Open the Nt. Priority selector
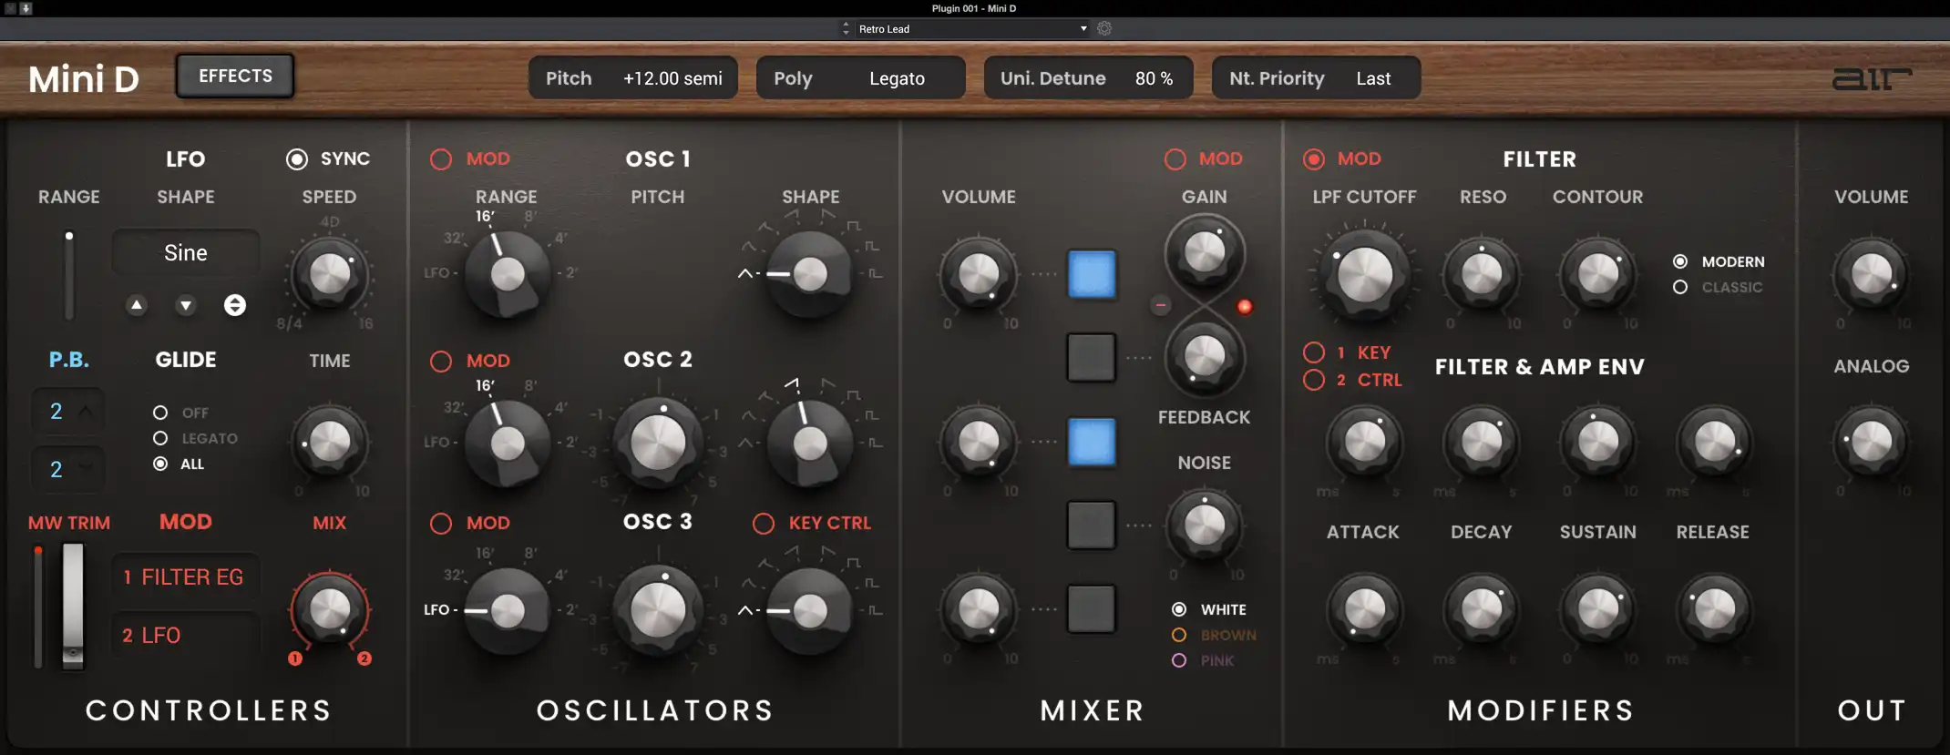The width and height of the screenshot is (1950, 755). pyautogui.click(x=1315, y=78)
